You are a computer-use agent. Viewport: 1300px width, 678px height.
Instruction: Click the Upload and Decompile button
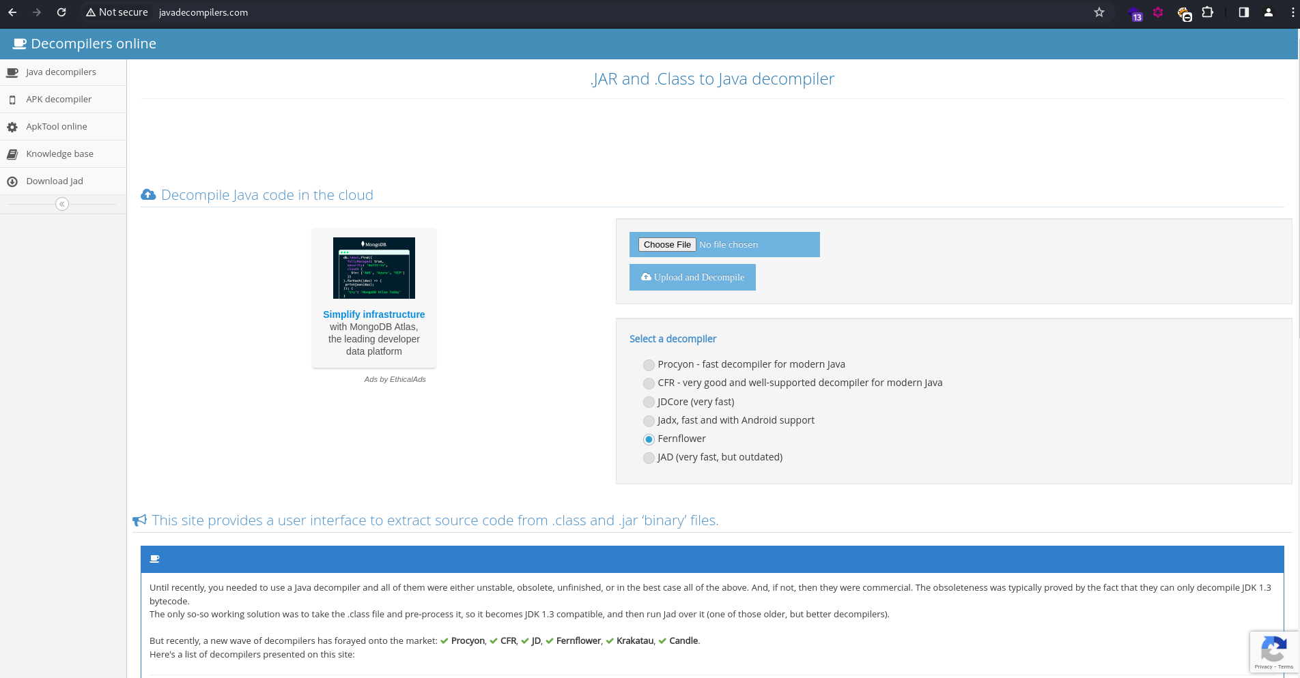click(x=692, y=277)
